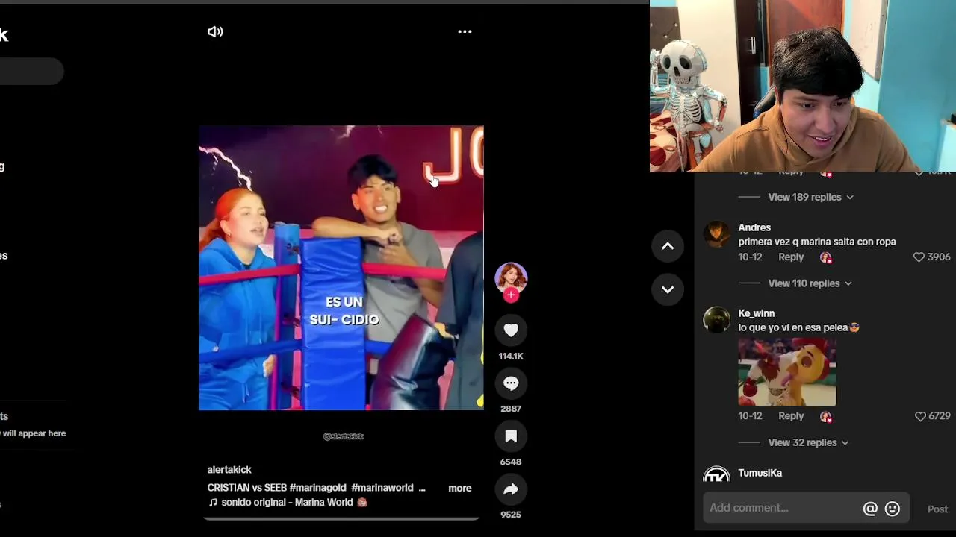Screen dimensions: 956x537
Task: Reply to Ke_winn's comment
Action: [791, 416]
